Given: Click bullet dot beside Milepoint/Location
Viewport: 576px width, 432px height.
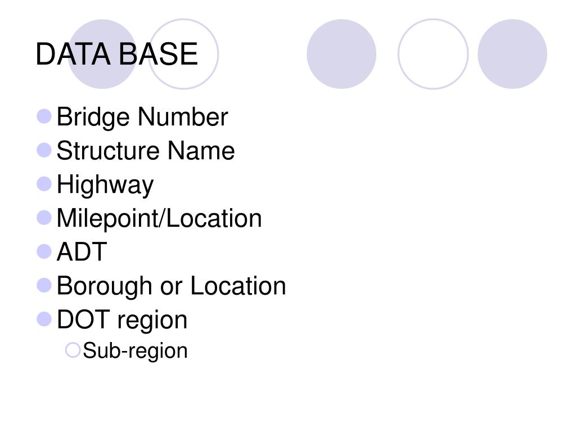Looking at the screenshot, I should click(x=44, y=218).
